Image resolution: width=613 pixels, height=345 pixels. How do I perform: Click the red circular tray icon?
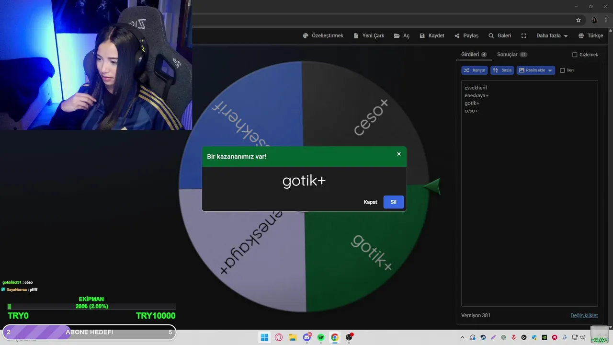point(555,337)
